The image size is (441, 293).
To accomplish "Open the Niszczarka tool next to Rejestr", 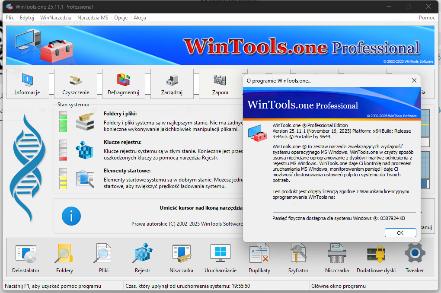I will tap(182, 258).
